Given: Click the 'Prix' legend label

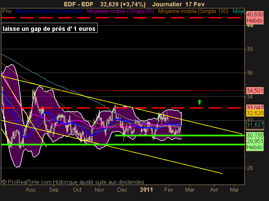Looking at the screenshot, I should [x=7, y=11].
